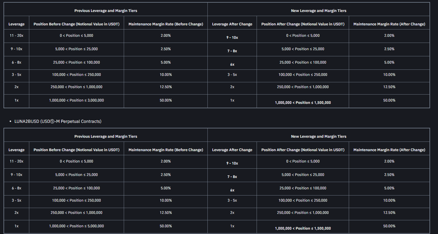Click the '11 - 20x' leverage cell in top table
Viewport: 438px width, 234px height.
[x=16, y=36]
